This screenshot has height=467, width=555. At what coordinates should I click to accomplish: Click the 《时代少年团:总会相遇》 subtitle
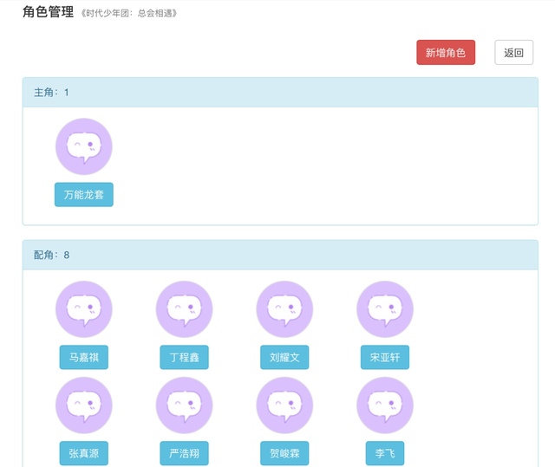(128, 14)
